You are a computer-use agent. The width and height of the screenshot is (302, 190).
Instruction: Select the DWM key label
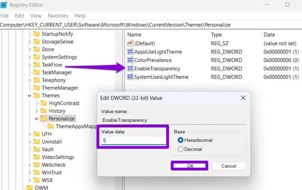[41, 188]
